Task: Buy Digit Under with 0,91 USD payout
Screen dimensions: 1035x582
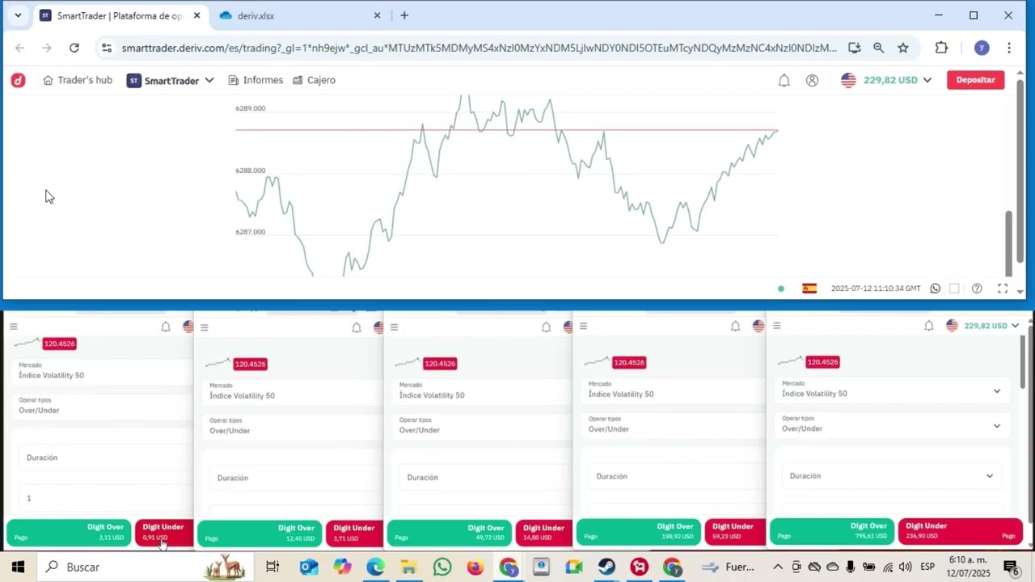Action: 164,532
